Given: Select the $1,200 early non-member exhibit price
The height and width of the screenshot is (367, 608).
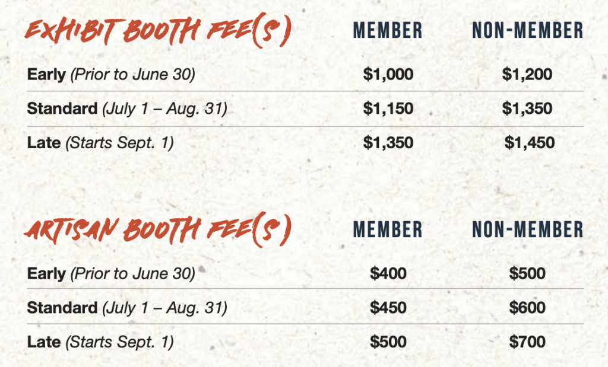Looking at the screenshot, I should coord(527,74).
